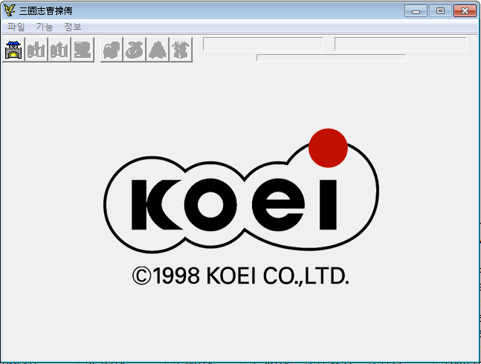Click the grayed-out mountain toolbar icon
This screenshot has width=481, height=364.
tap(158, 50)
